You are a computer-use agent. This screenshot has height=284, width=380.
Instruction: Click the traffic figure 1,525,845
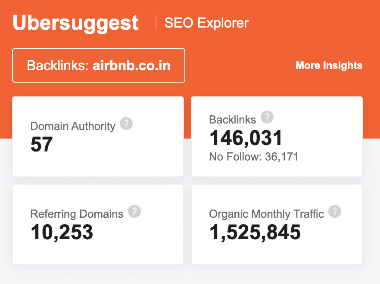[x=254, y=232]
